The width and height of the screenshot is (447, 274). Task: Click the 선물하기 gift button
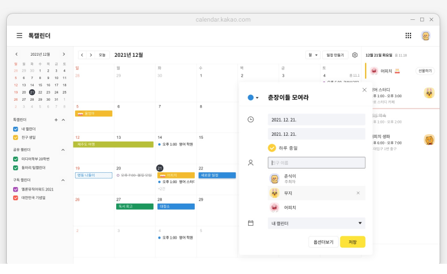pyautogui.click(x=425, y=71)
